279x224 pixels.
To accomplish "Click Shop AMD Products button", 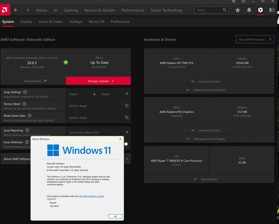I will [255, 39].
